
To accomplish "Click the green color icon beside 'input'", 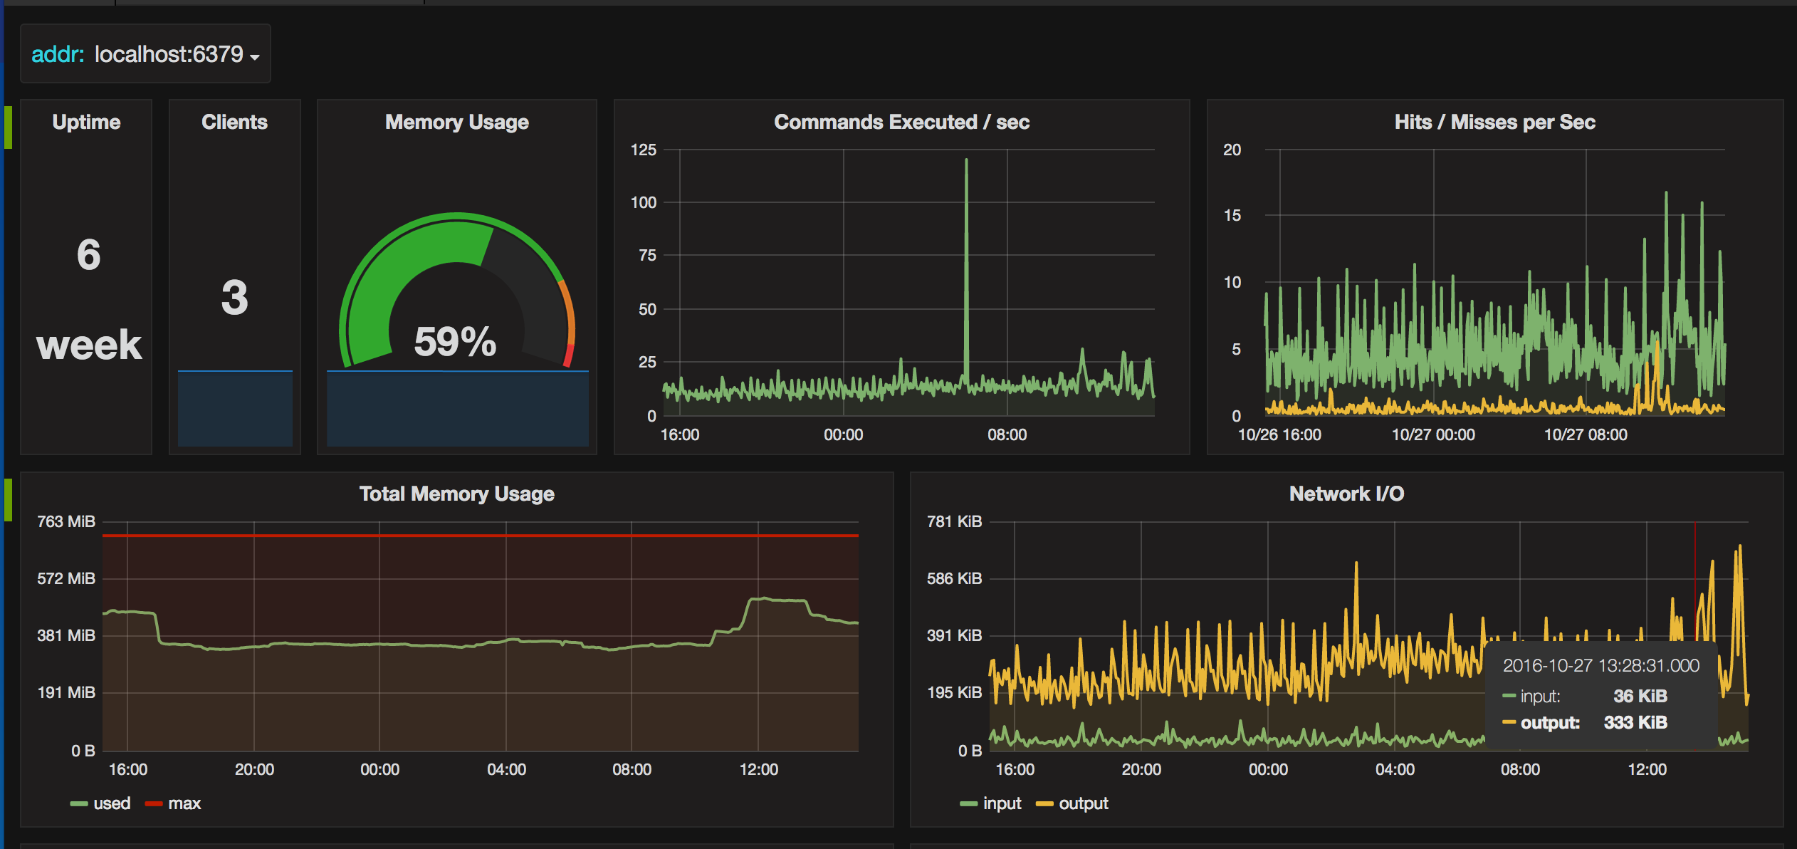I will coord(968,804).
